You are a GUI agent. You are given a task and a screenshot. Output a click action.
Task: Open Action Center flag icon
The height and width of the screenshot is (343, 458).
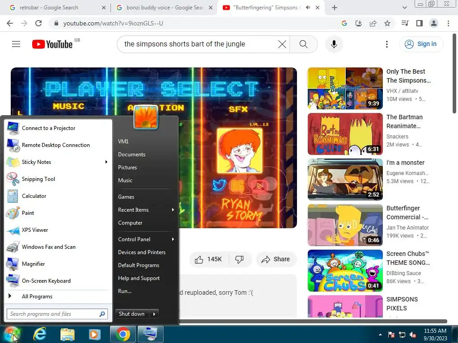391,335
